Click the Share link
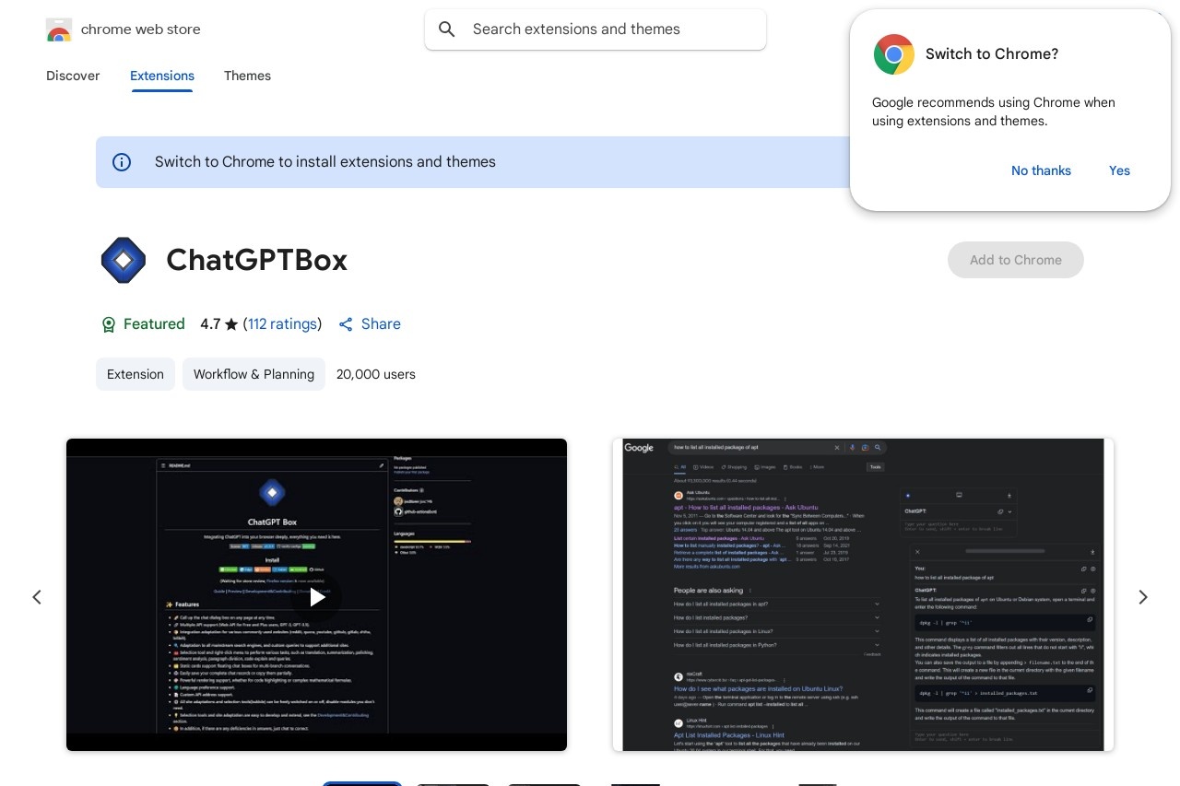The image size is (1180, 786). point(370,323)
